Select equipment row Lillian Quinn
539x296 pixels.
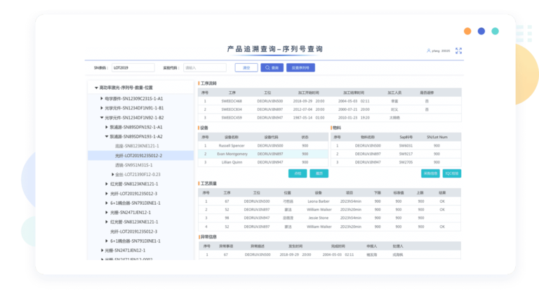263,162
